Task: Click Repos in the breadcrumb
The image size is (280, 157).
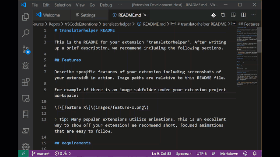Action: [54, 24]
